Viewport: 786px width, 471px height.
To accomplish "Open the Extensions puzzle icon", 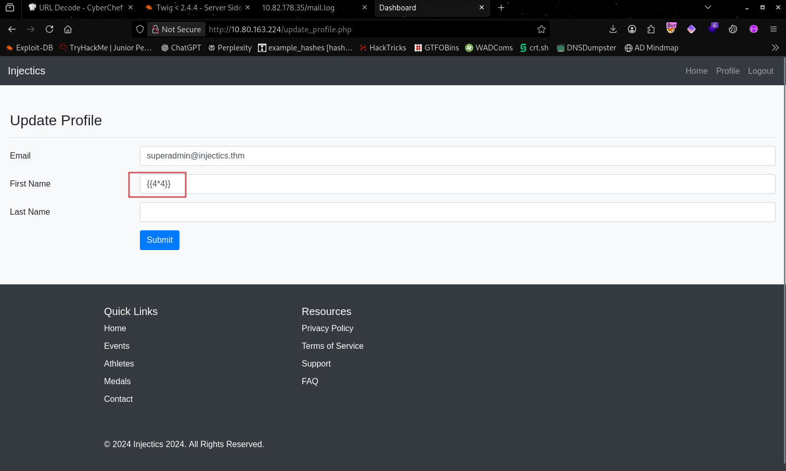I will [651, 29].
